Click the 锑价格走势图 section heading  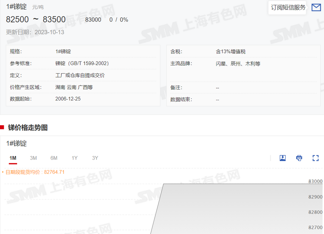(28, 127)
